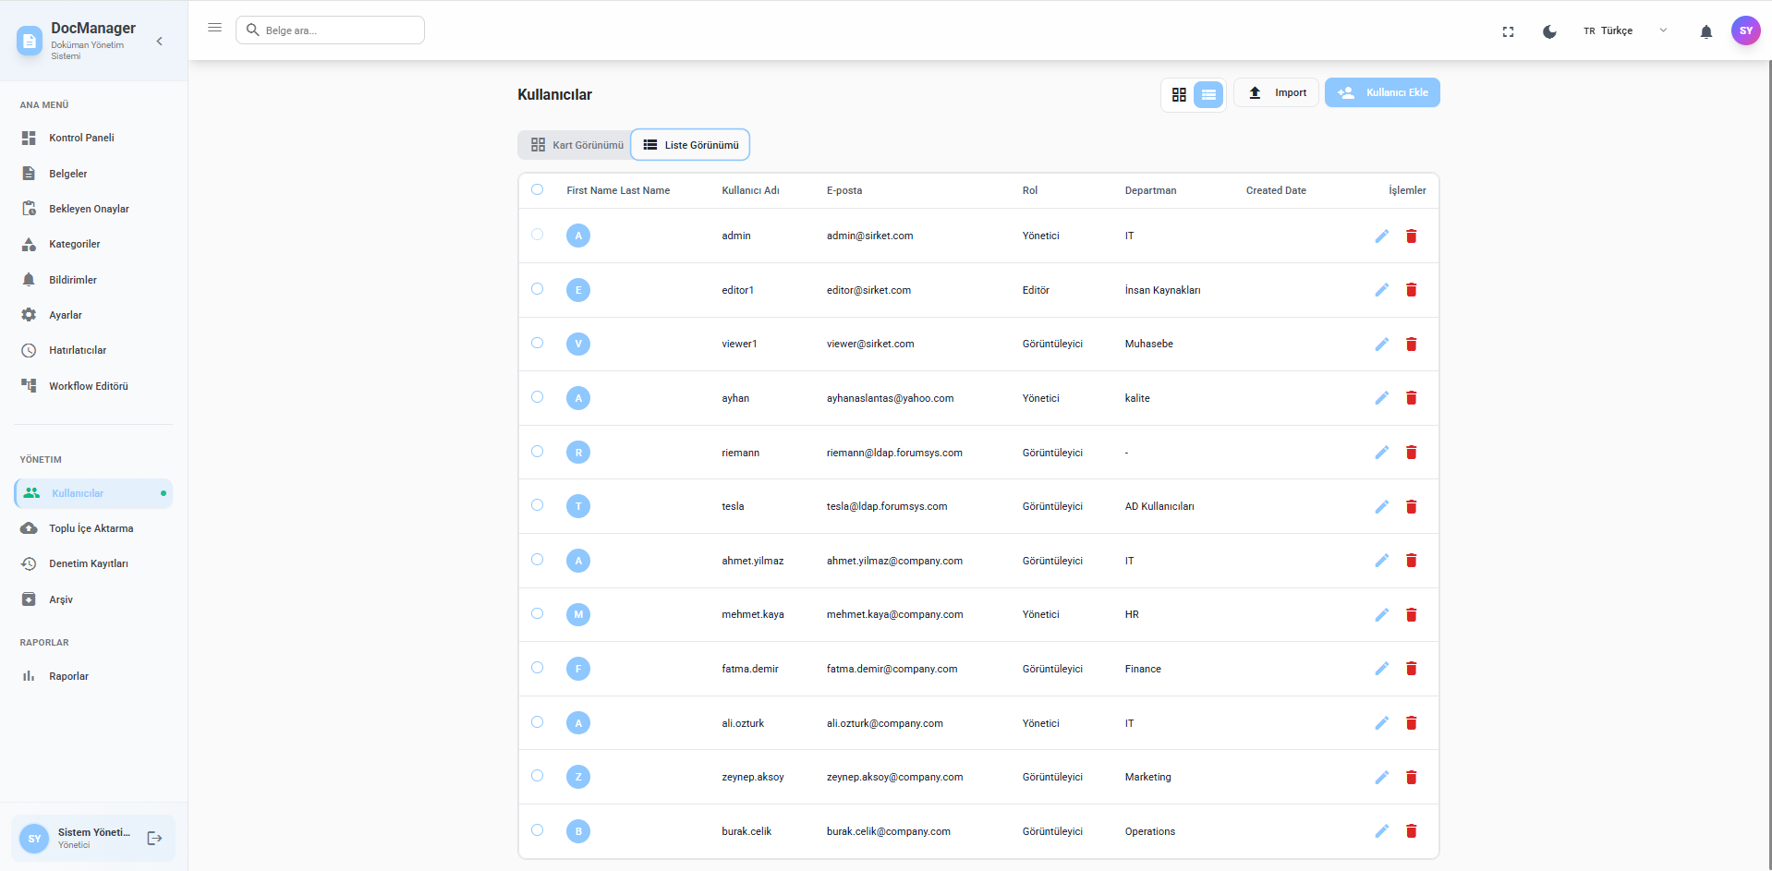Enter fullscreen mode via top bar icon
This screenshot has width=1772, height=871.
coord(1508,31)
